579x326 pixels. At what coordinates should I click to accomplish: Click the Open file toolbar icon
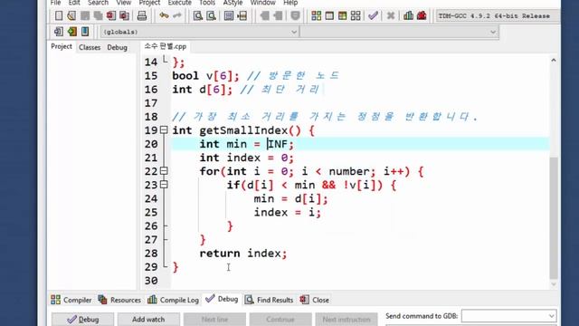pyautogui.click(x=71, y=15)
